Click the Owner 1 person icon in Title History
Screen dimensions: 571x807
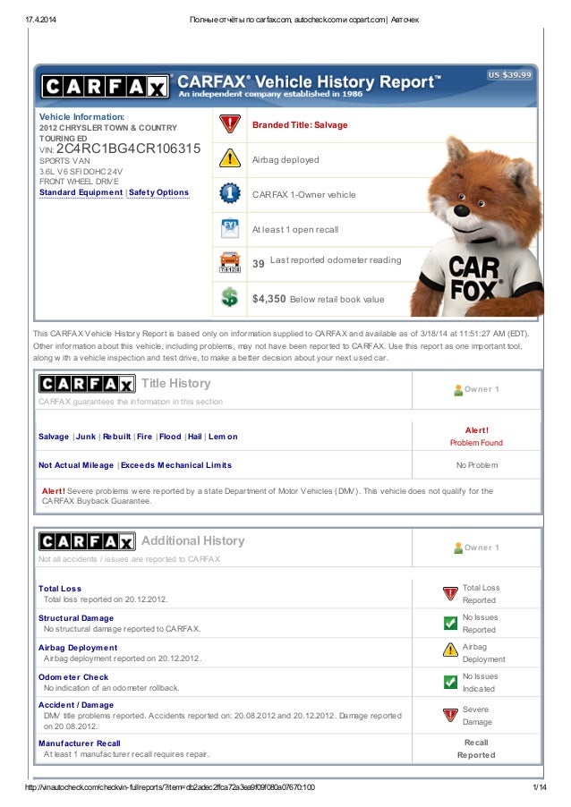point(457,390)
